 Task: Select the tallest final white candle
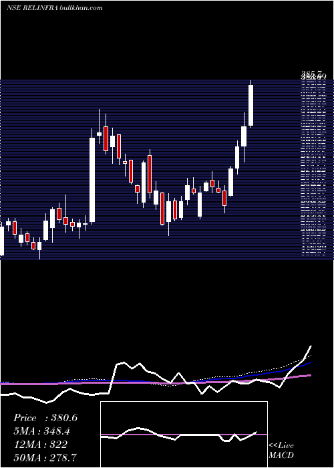click(251, 105)
